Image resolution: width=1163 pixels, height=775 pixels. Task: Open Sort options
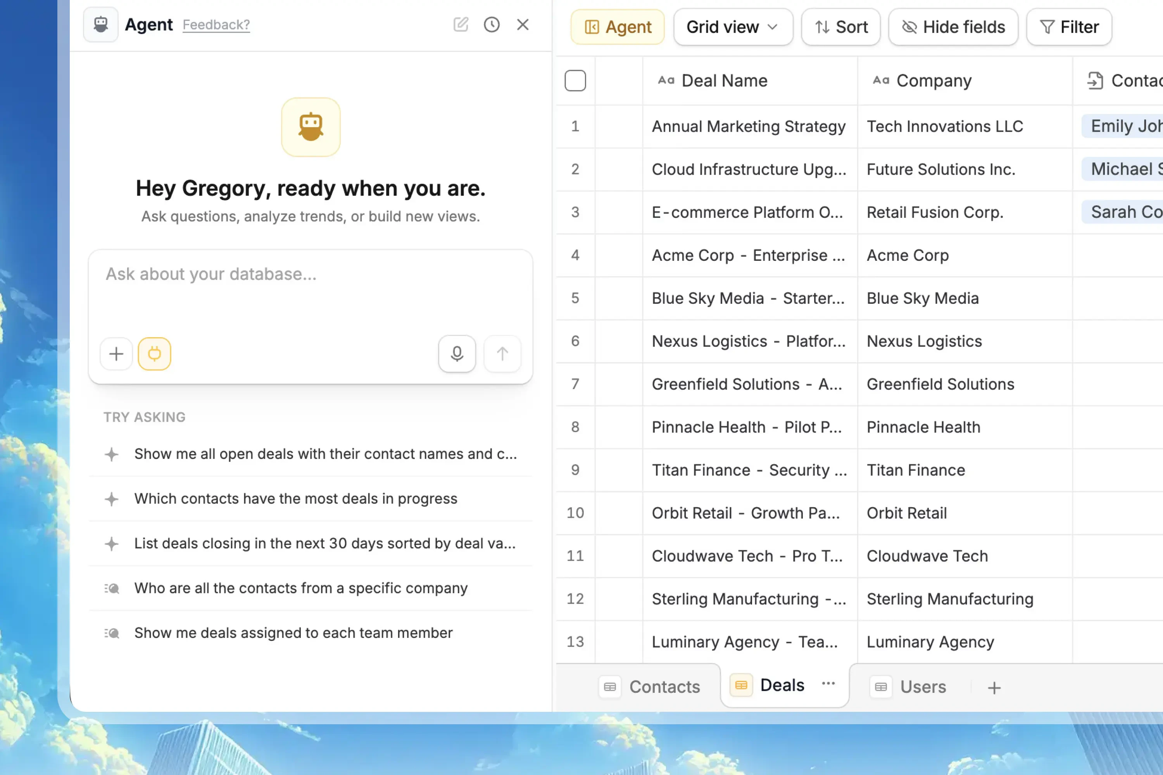click(x=840, y=27)
